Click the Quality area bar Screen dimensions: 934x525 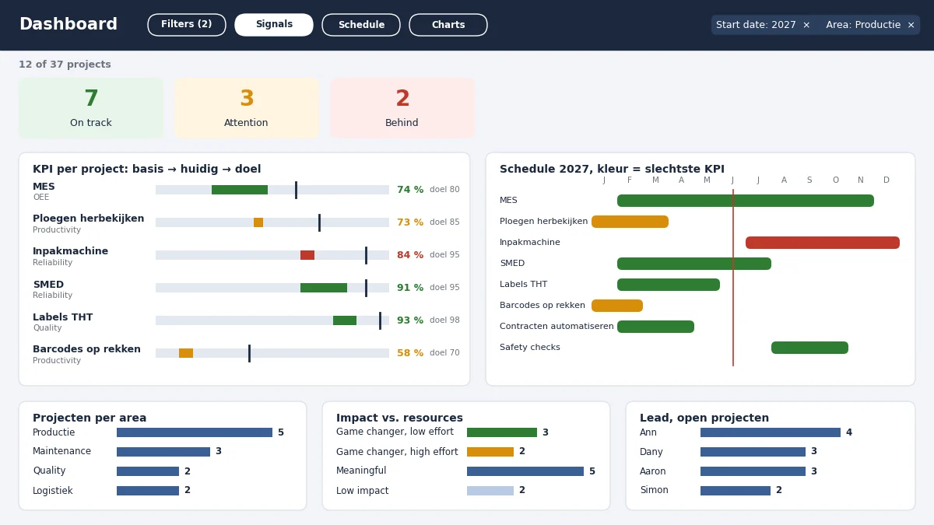(x=148, y=471)
